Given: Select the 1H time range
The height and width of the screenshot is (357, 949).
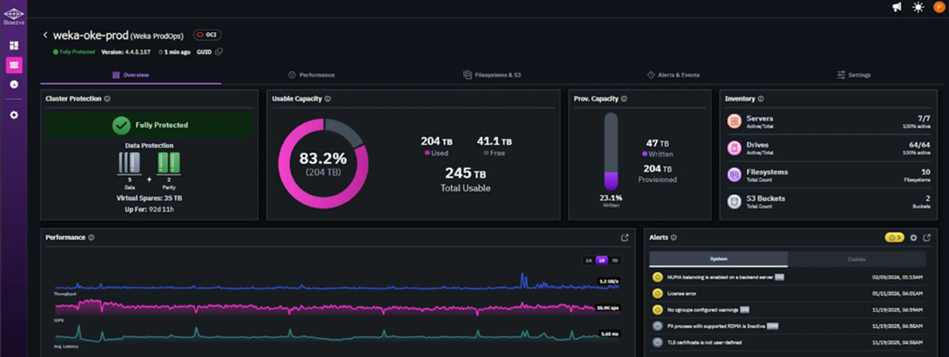Looking at the screenshot, I should (589, 260).
